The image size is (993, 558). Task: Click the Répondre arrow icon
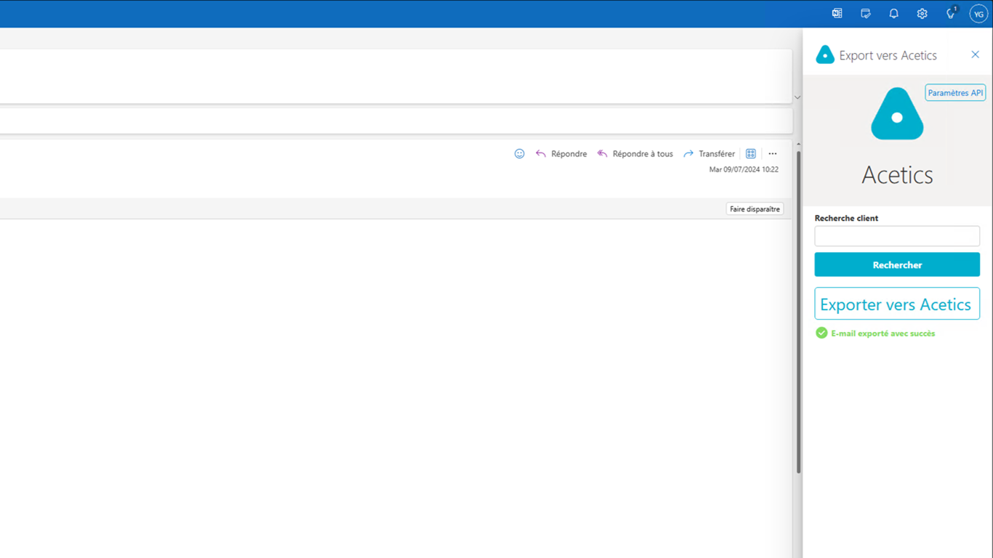pyautogui.click(x=541, y=154)
